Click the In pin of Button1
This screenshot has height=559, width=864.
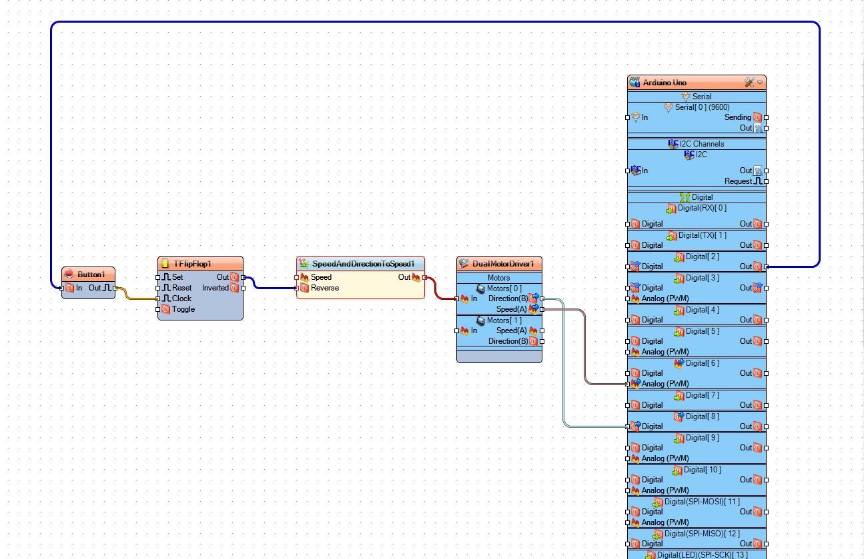coord(61,288)
